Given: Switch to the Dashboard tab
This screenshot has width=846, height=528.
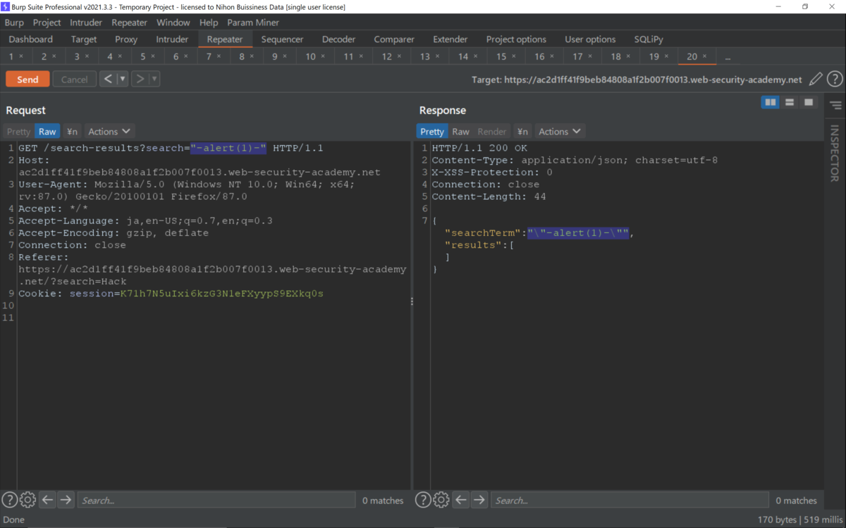Looking at the screenshot, I should click(31, 39).
